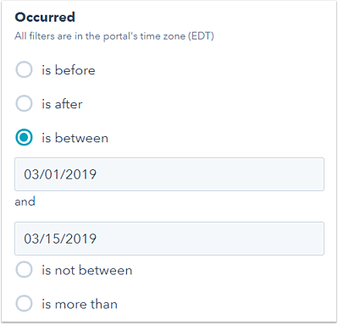Click the 'is not between' label text
Screen dimensions: 338x324
click(x=87, y=270)
